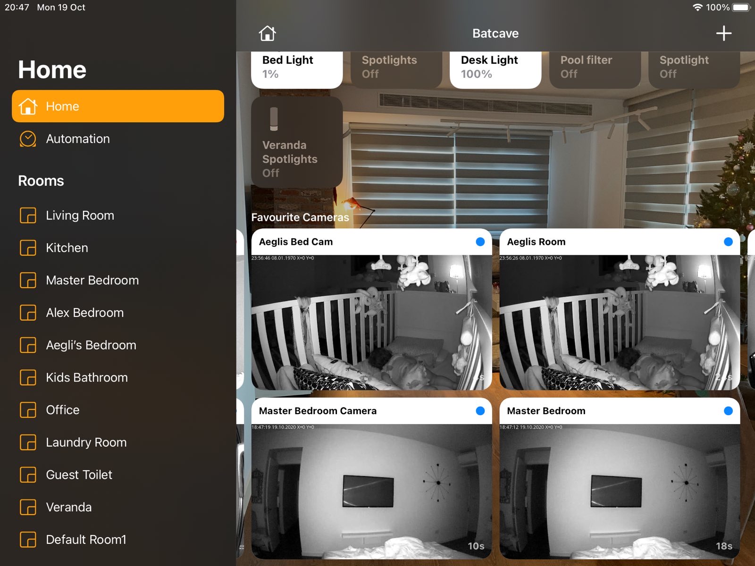The image size is (755, 566).
Task: Tap the blue status dot on Master Bedroom Camera
Action: click(x=480, y=411)
